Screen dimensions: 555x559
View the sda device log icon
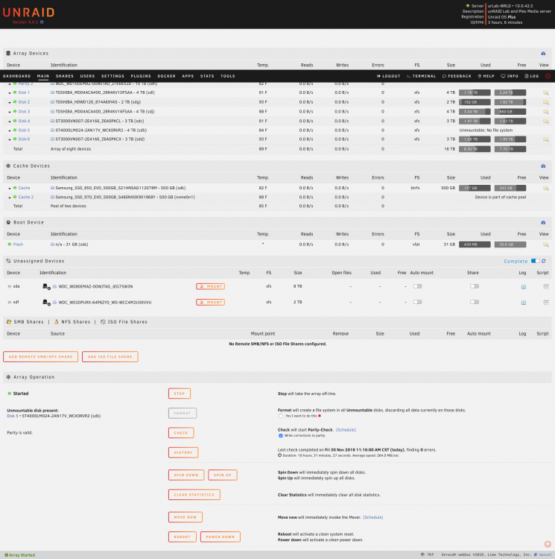pyautogui.click(x=523, y=287)
